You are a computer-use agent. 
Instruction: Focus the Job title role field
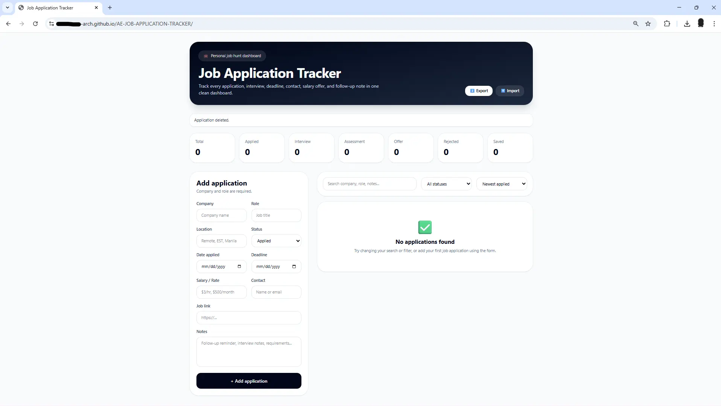(x=276, y=215)
